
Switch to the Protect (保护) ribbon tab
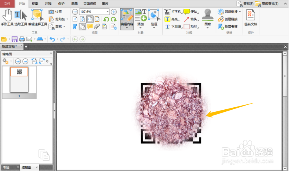pos(61,4)
